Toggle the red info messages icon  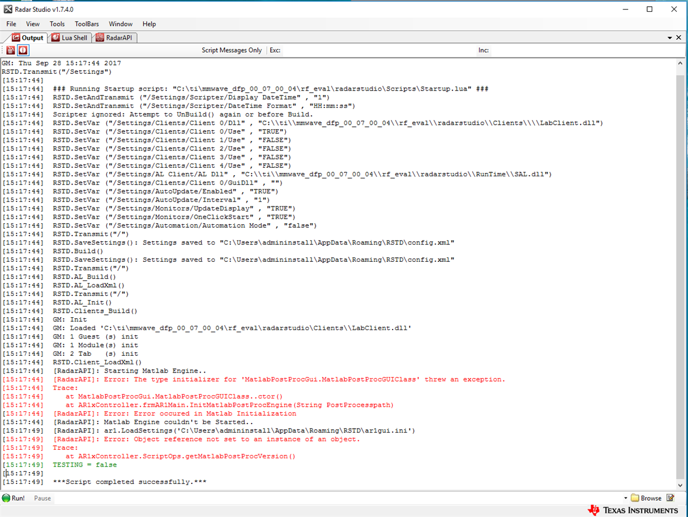pos(23,50)
